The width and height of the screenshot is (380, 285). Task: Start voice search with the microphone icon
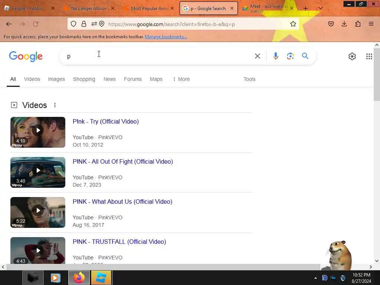[x=276, y=56]
